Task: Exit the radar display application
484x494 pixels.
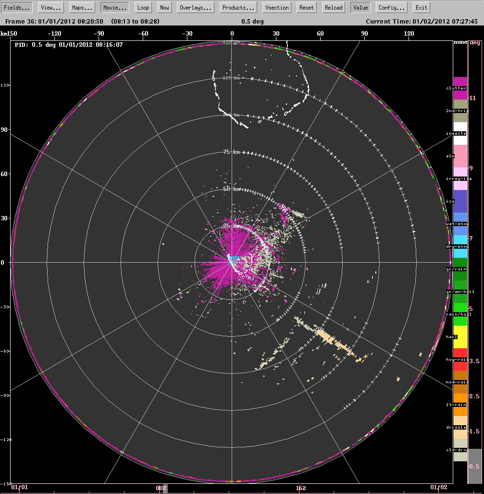Action: click(x=421, y=7)
